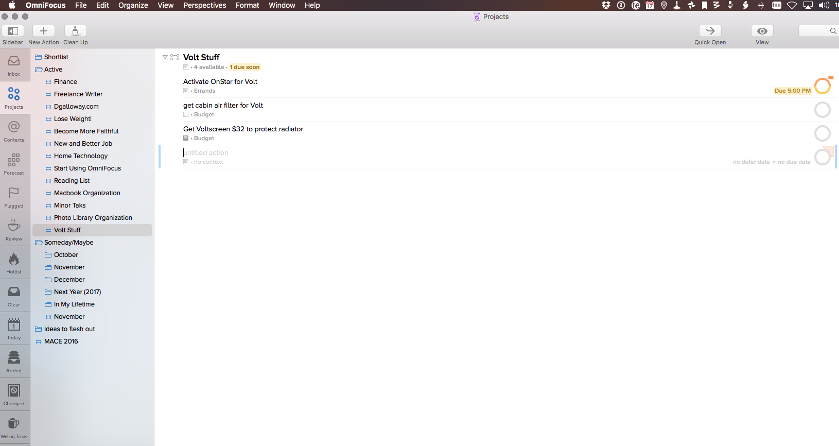Select the Reading List project

72,181
